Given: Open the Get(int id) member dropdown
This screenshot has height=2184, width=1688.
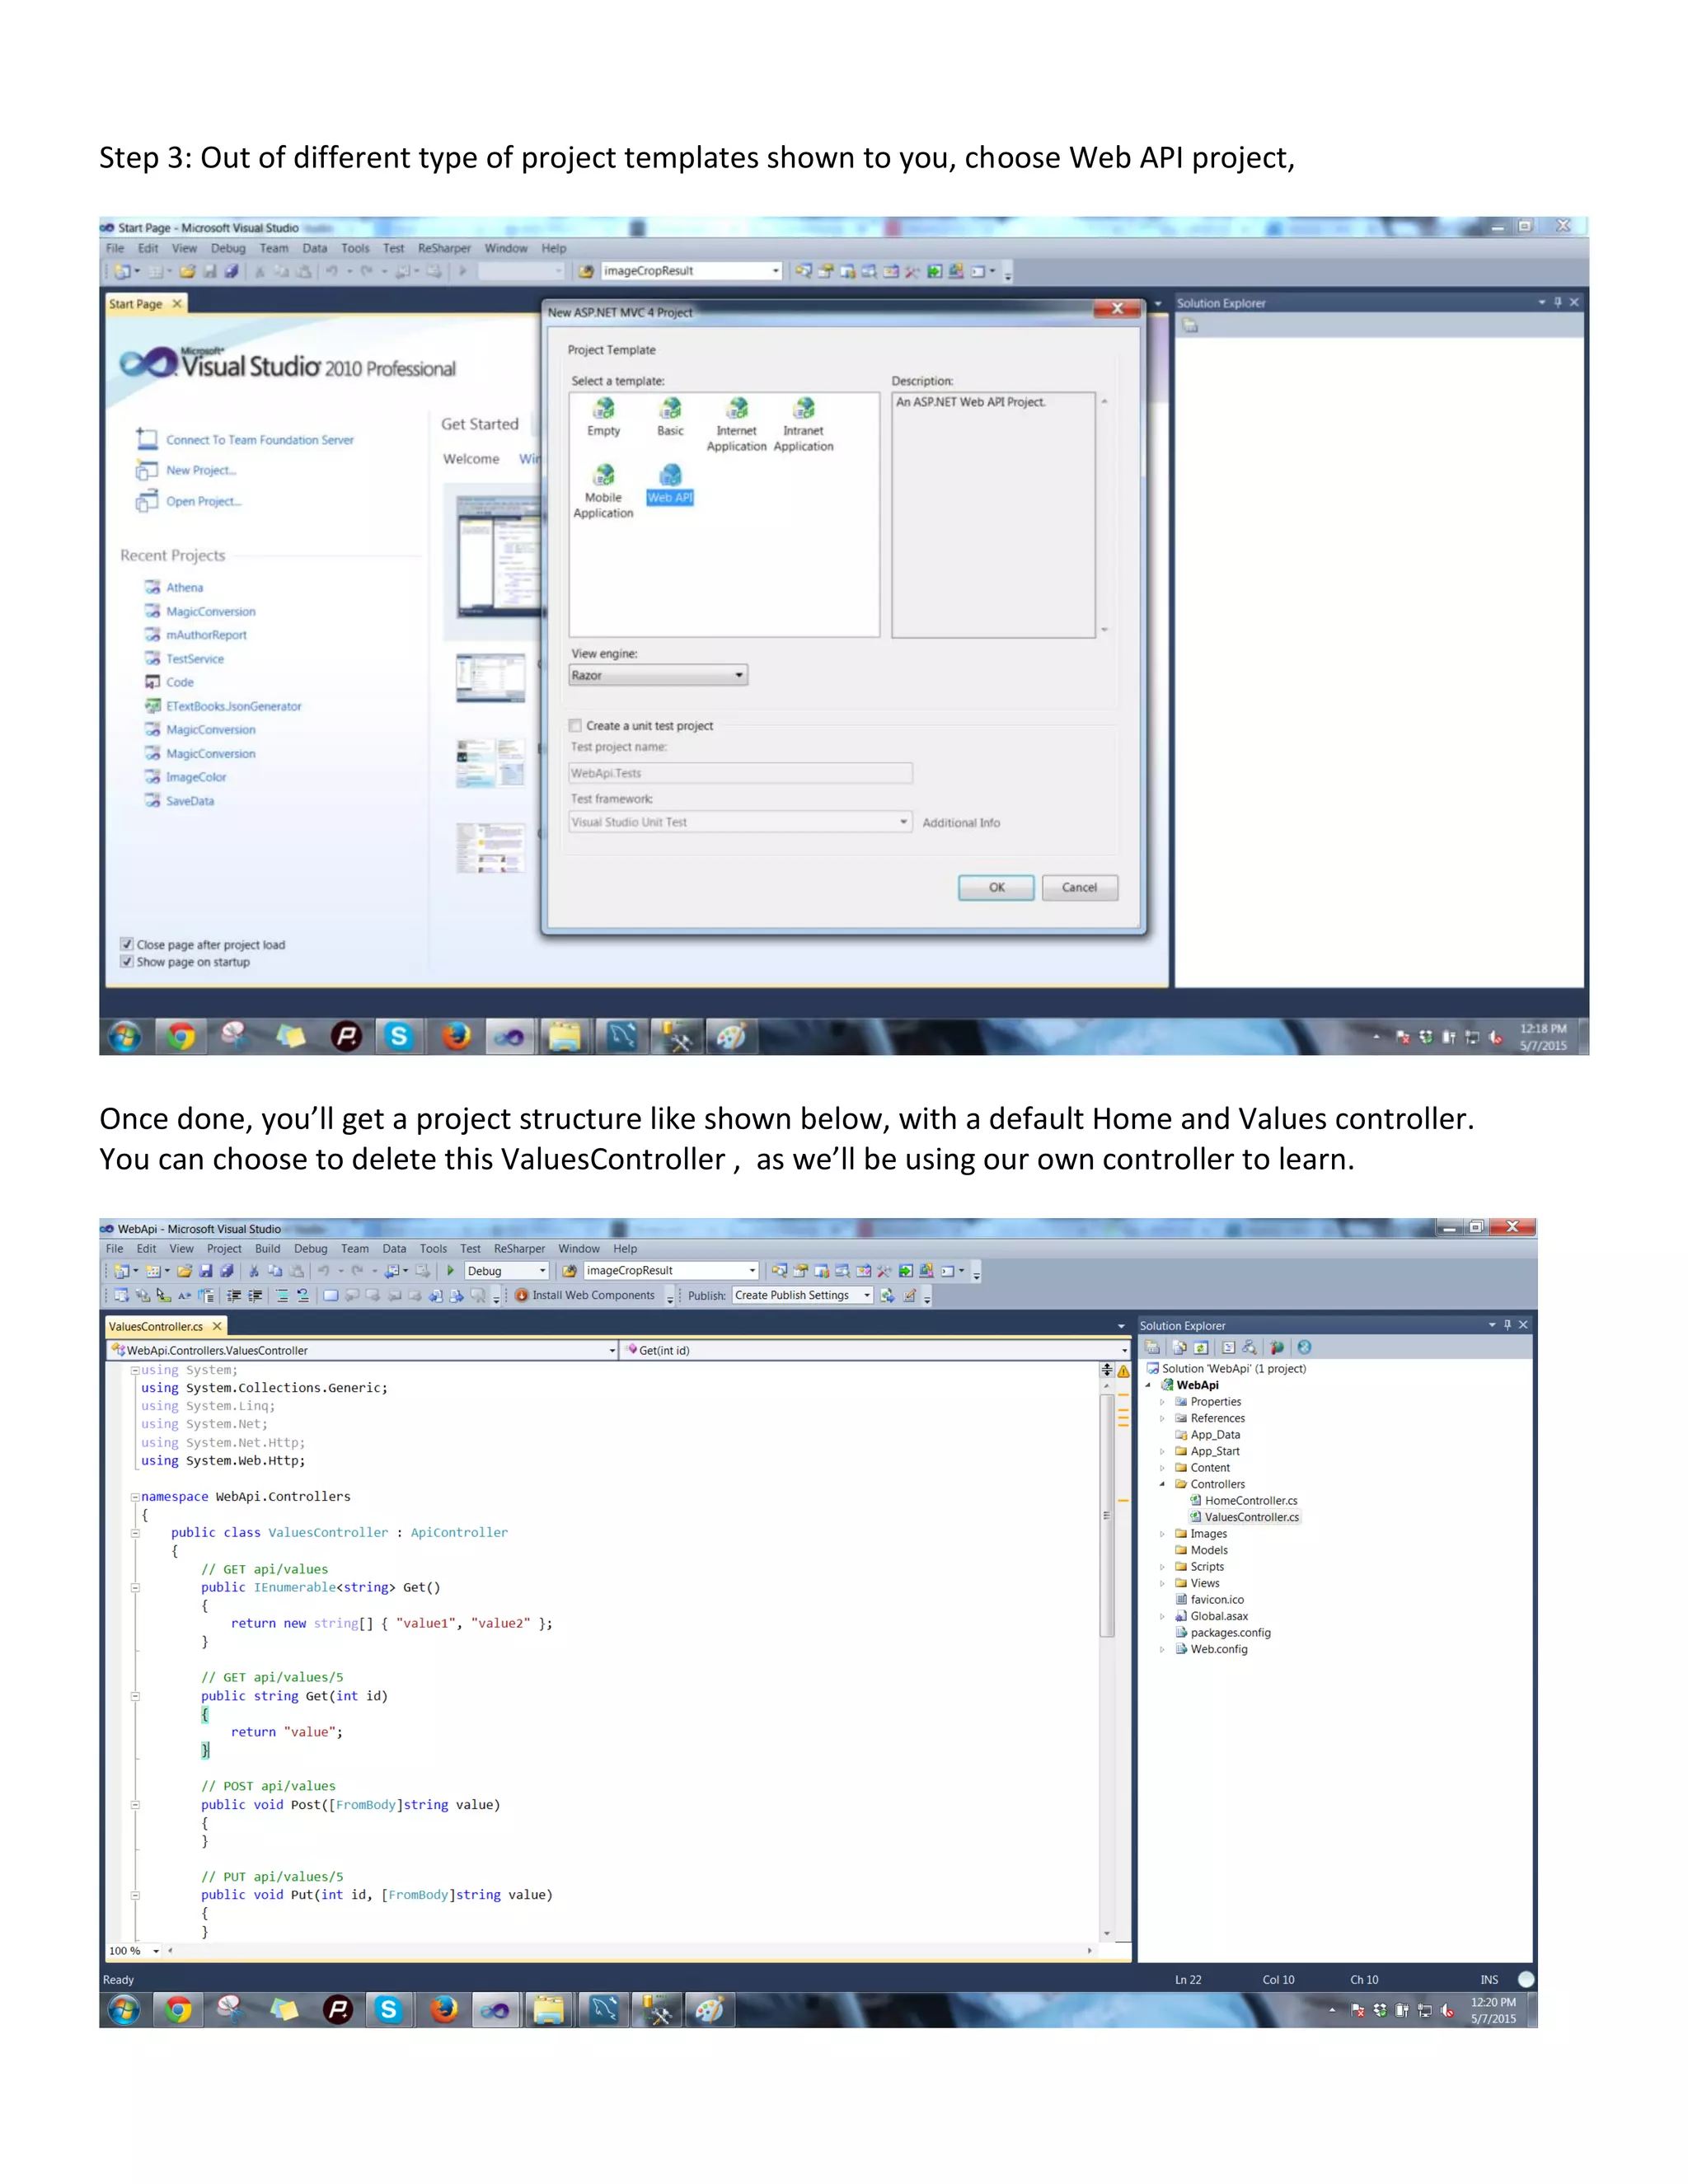Looking at the screenshot, I should click(x=876, y=1350).
